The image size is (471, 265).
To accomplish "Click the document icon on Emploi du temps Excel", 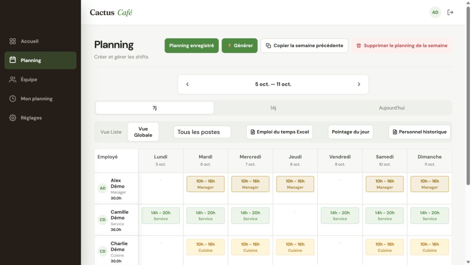I will click(x=253, y=132).
